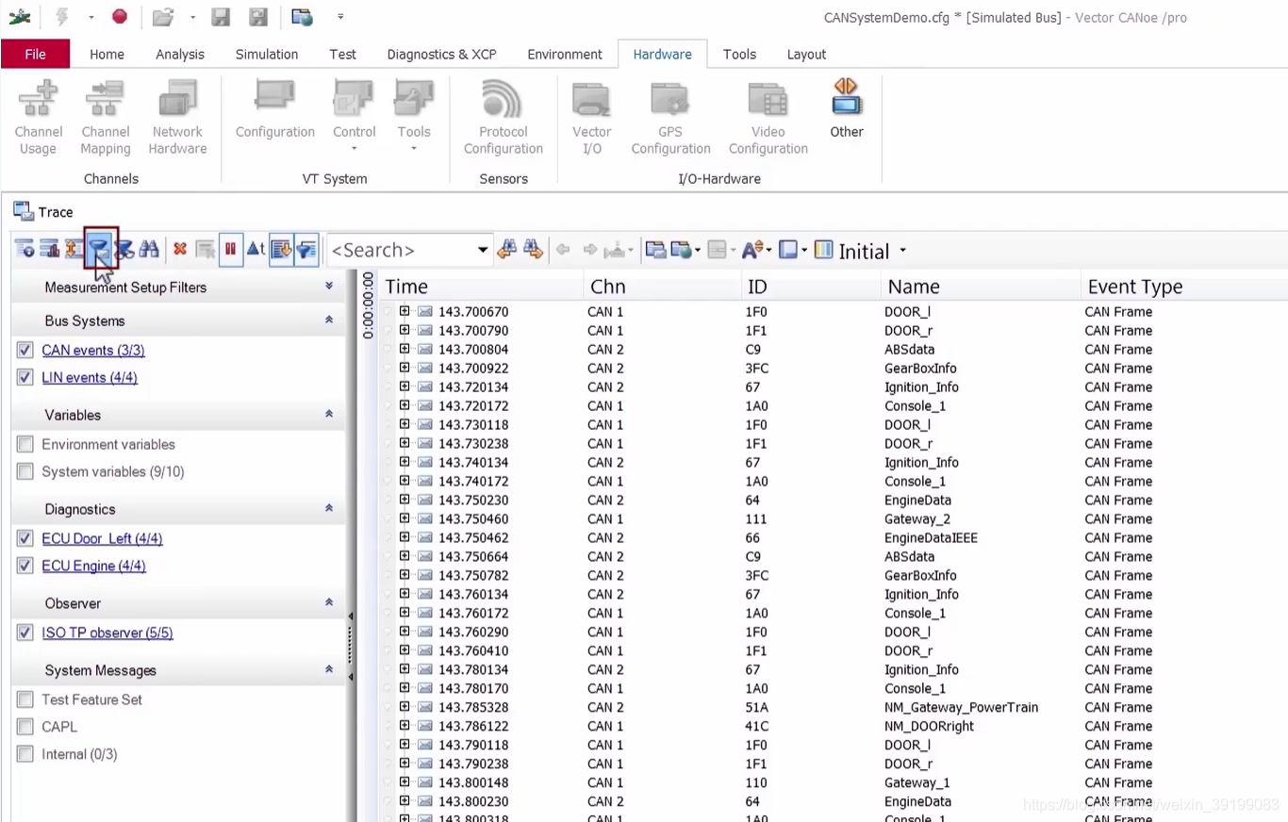Open Video Configuration
The width and height of the screenshot is (1288, 822).
pos(768,118)
